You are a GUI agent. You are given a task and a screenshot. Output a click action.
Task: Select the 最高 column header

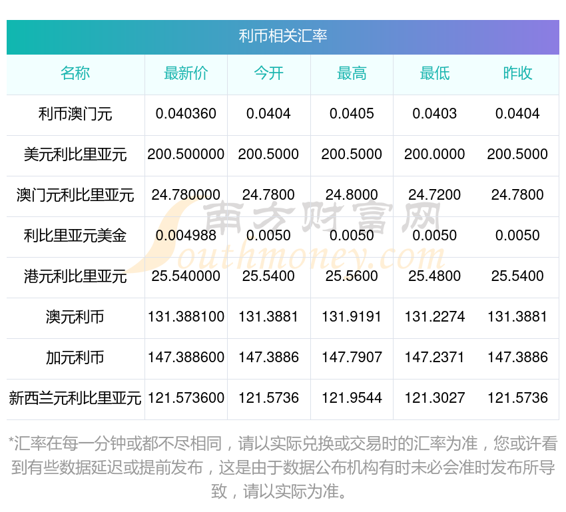[x=352, y=73]
